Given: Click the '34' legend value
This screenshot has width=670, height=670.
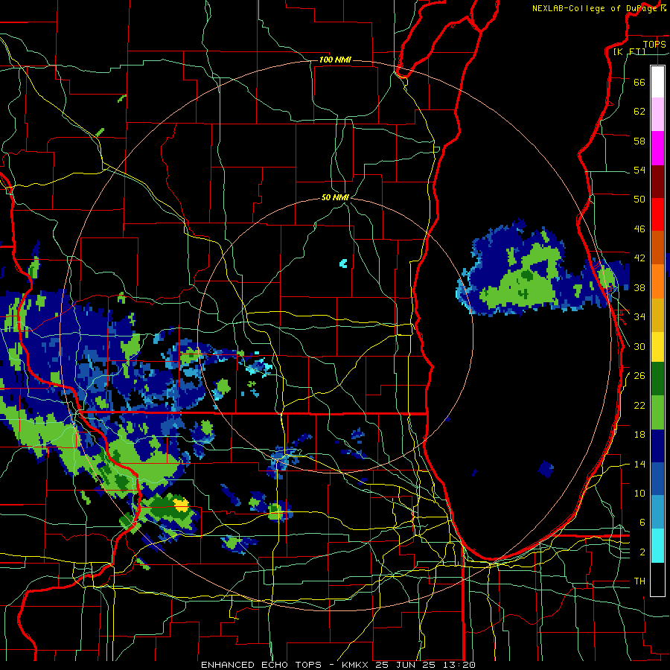Looking at the screenshot, I should (x=639, y=316).
